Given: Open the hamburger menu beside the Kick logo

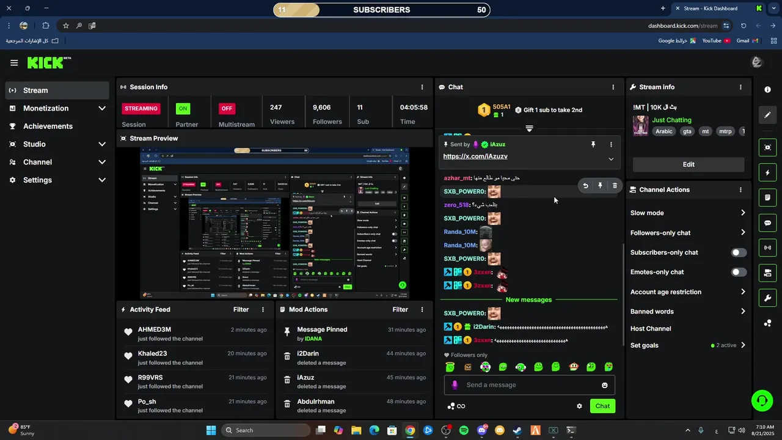Looking at the screenshot, I should pyautogui.click(x=14, y=63).
